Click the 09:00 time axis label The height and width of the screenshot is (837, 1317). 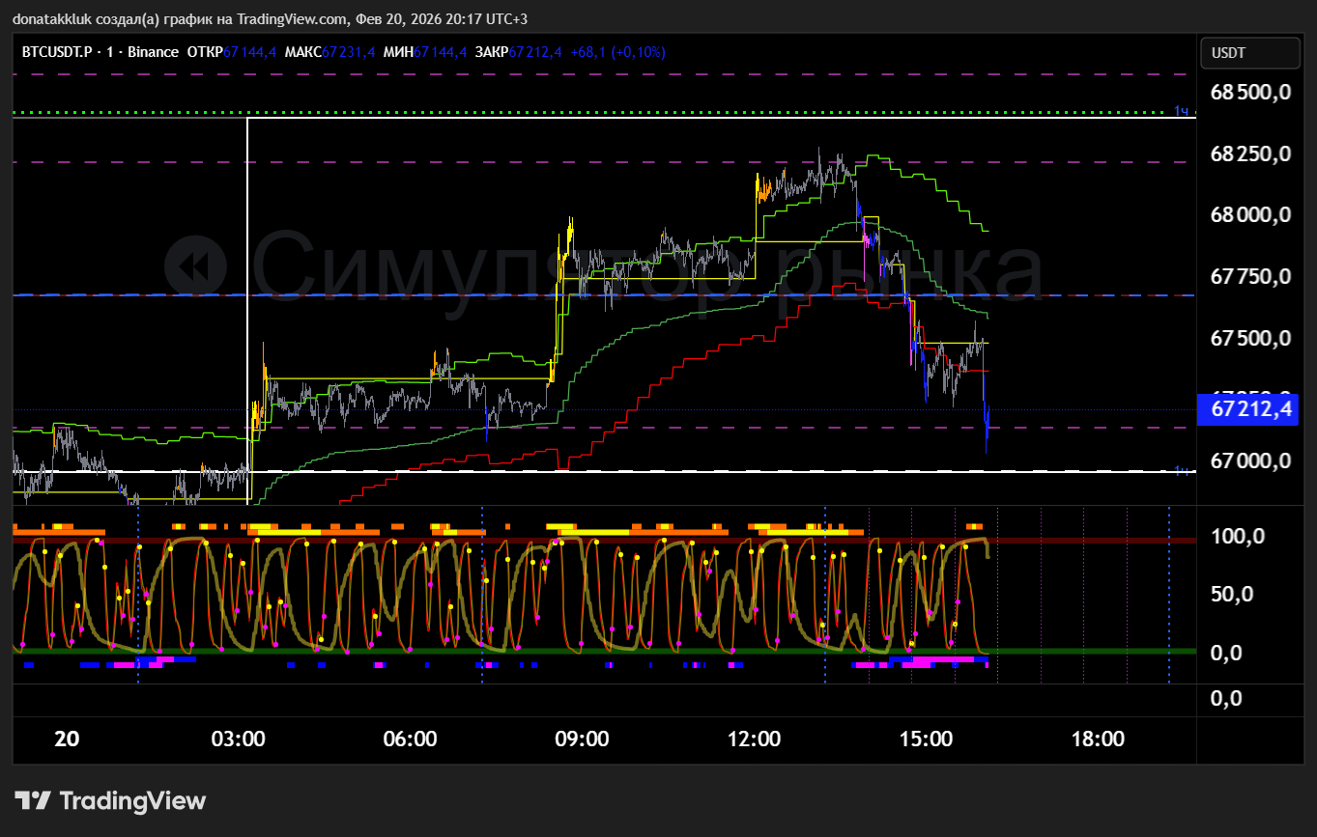tap(582, 739)
